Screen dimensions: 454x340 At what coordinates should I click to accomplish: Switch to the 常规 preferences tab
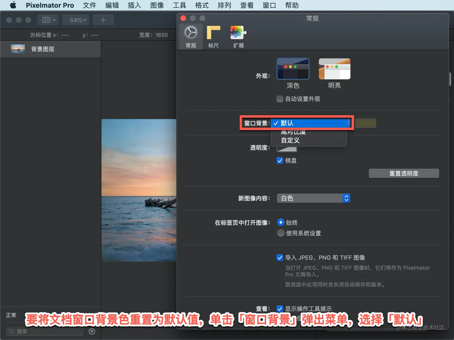pos(191,37)
